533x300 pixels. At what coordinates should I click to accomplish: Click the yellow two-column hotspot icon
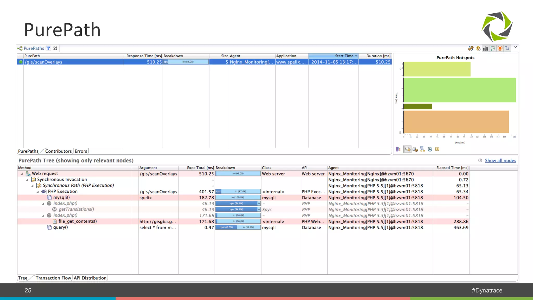point(437,149)
